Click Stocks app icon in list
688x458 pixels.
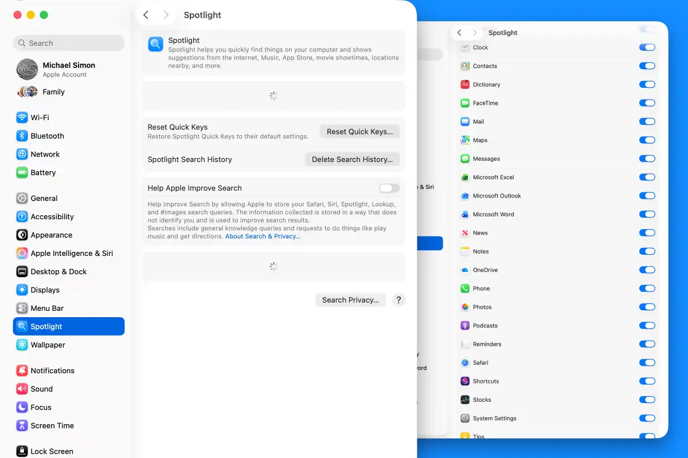click(465, 400)
